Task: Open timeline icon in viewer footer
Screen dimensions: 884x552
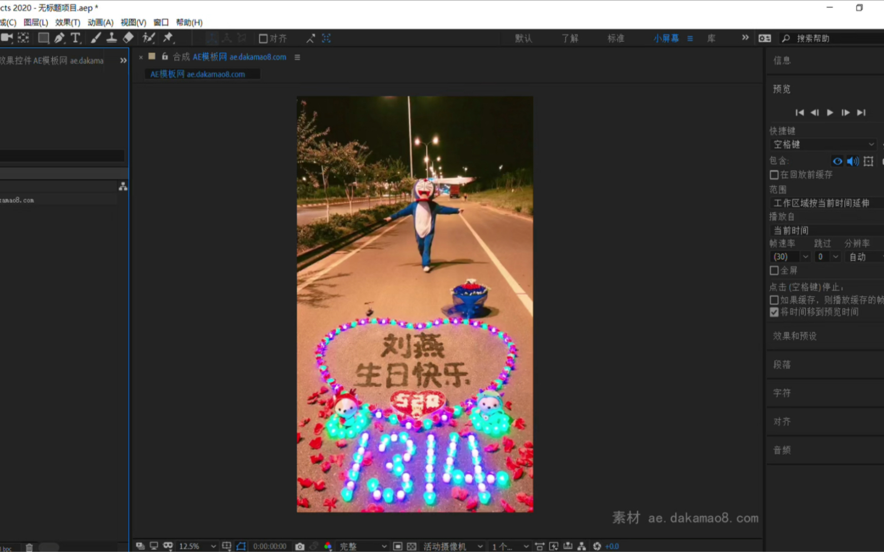Action: (x=567, y=546)
